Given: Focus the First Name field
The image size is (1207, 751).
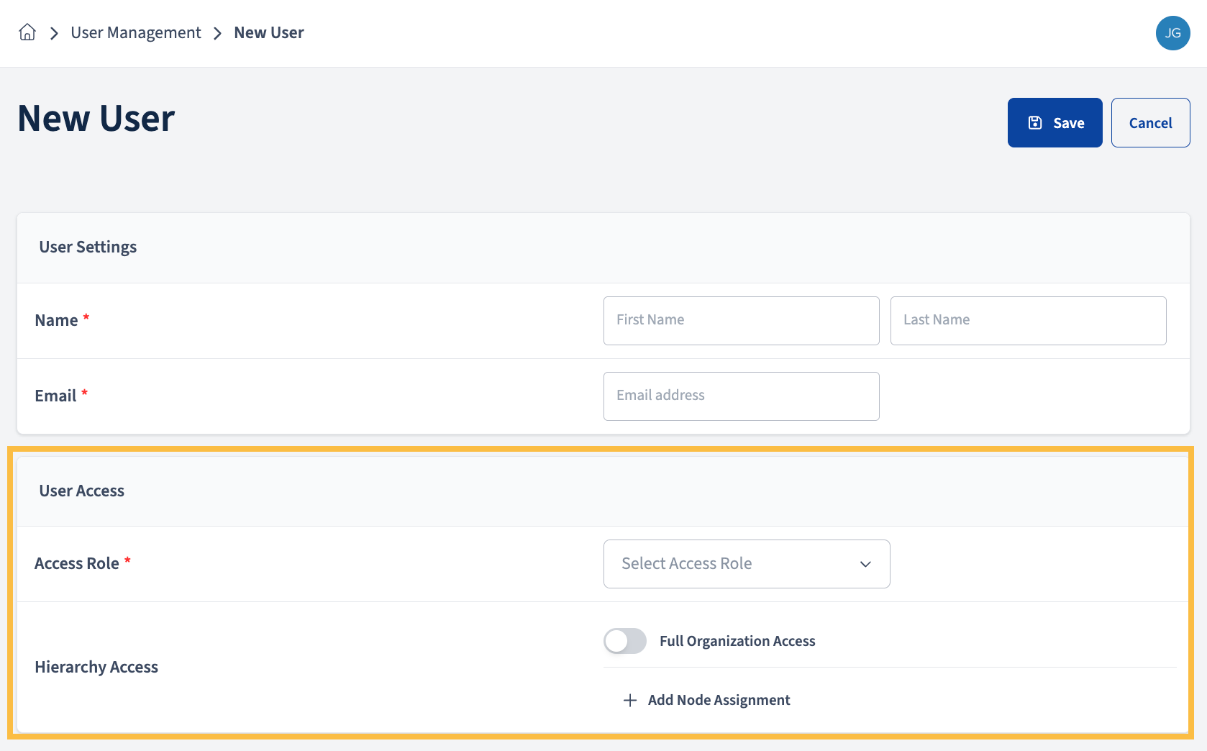Looking at the screenshot, I should click(x=741, y=321).
